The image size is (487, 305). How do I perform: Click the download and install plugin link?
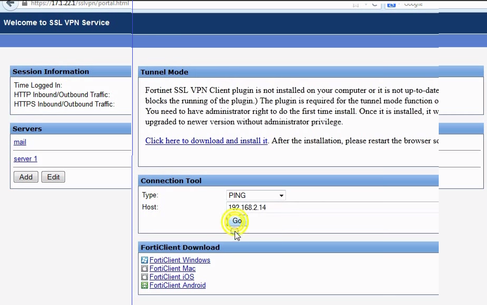click(x=206, y=141)
